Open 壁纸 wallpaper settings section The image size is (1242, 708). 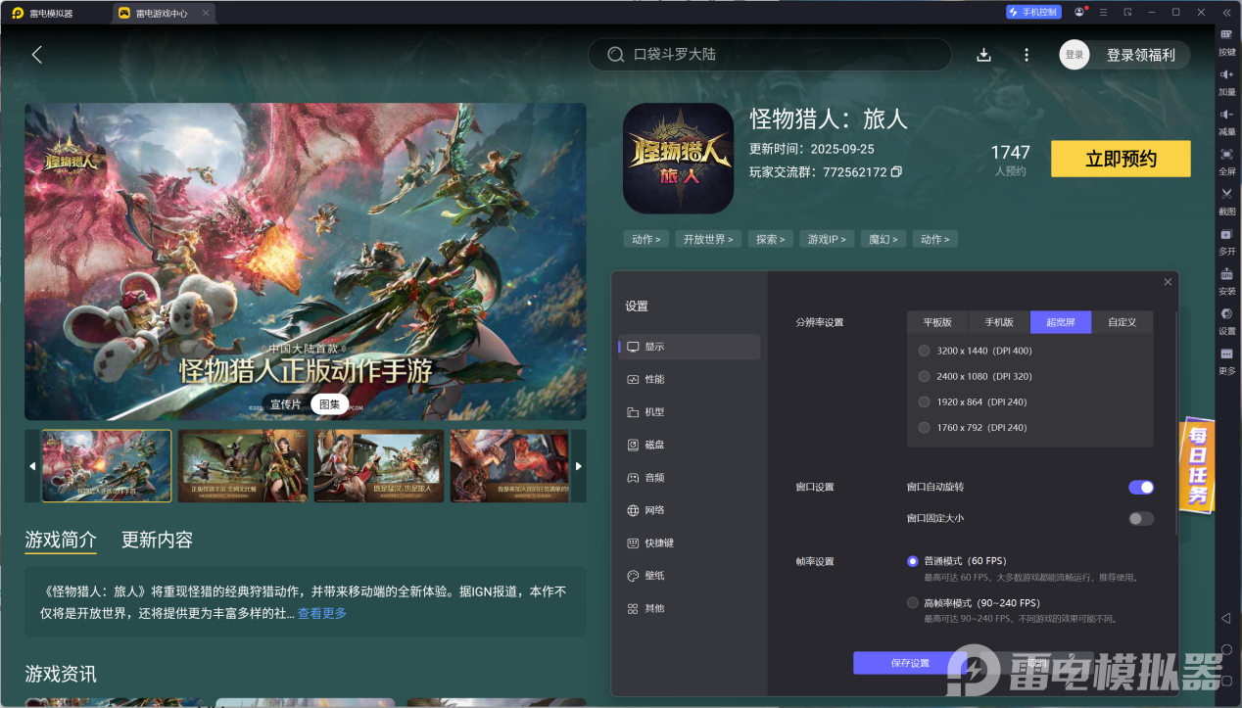pos(690,576)
